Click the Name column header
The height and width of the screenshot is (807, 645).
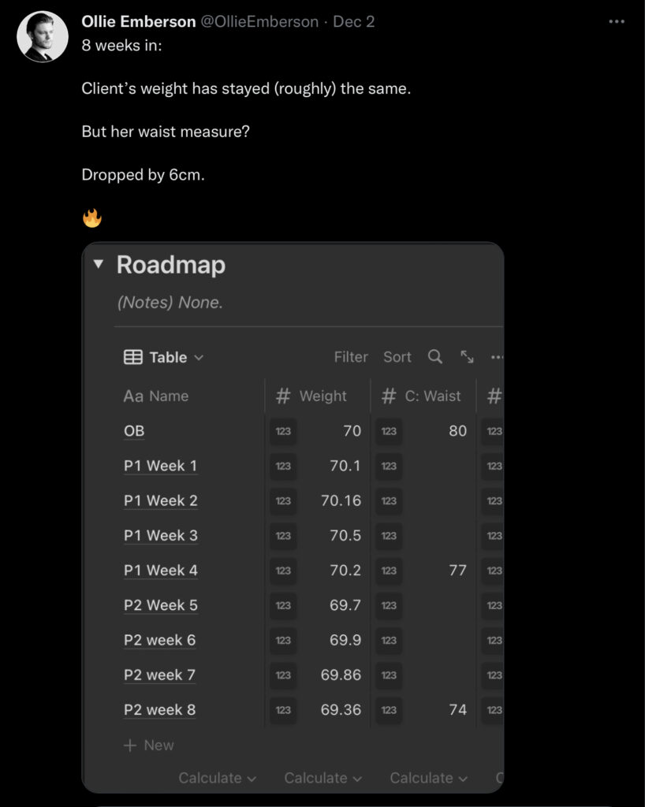(x=157, y=396)
